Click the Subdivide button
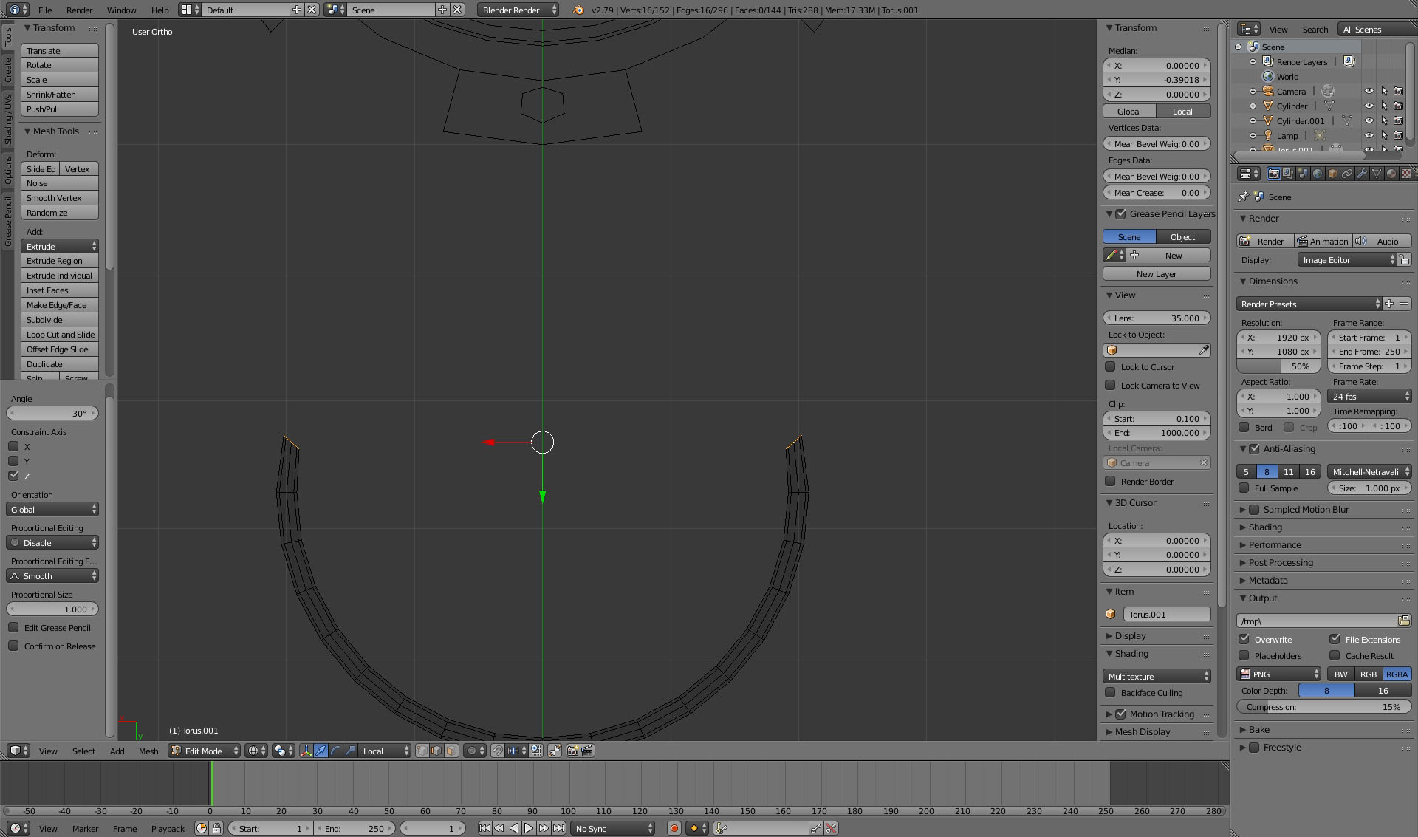 point(60,319)
